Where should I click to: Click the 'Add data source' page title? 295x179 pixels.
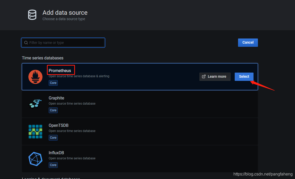(65, 13)
